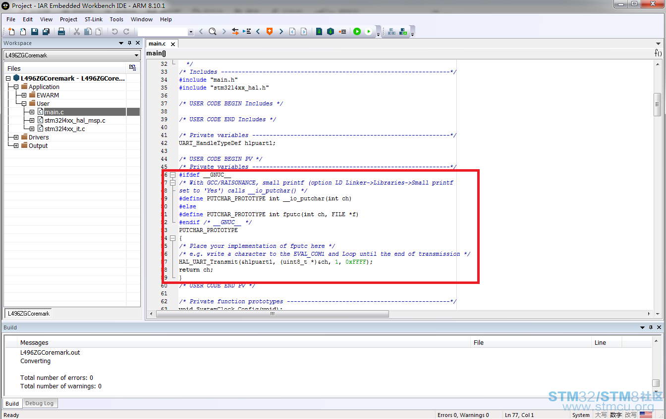Select stm32l4xx_it.c in the file tree
The image size is (666, 419).
(65, 129)
